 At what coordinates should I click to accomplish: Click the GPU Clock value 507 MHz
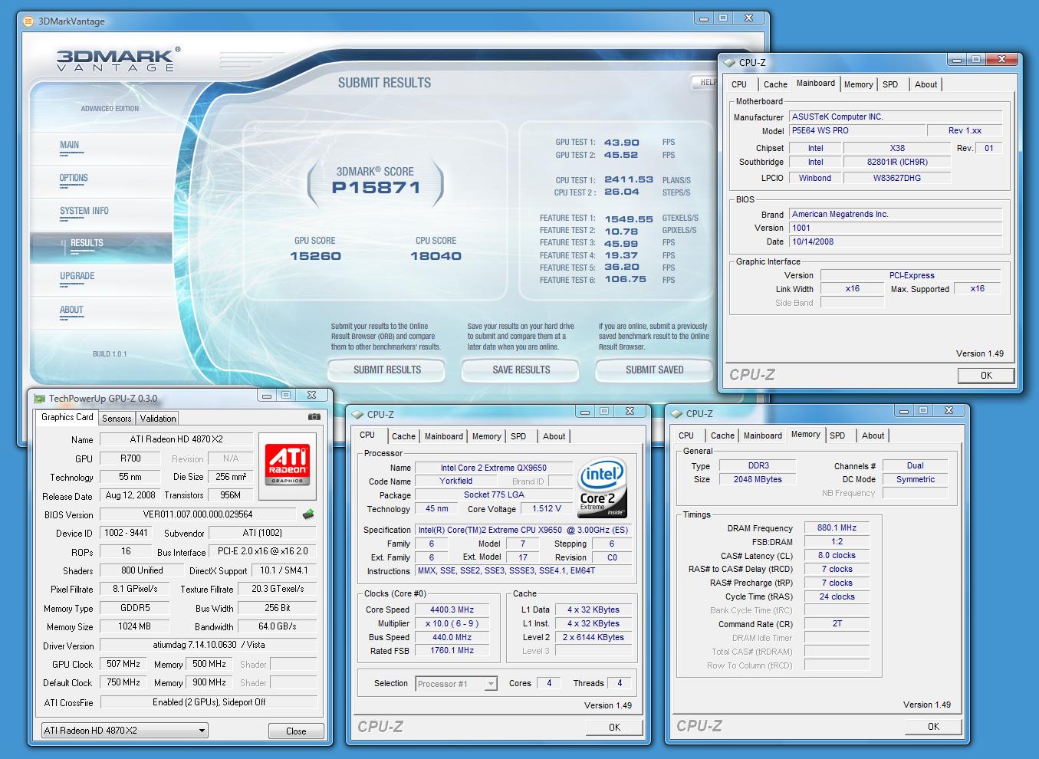(123, 664)
